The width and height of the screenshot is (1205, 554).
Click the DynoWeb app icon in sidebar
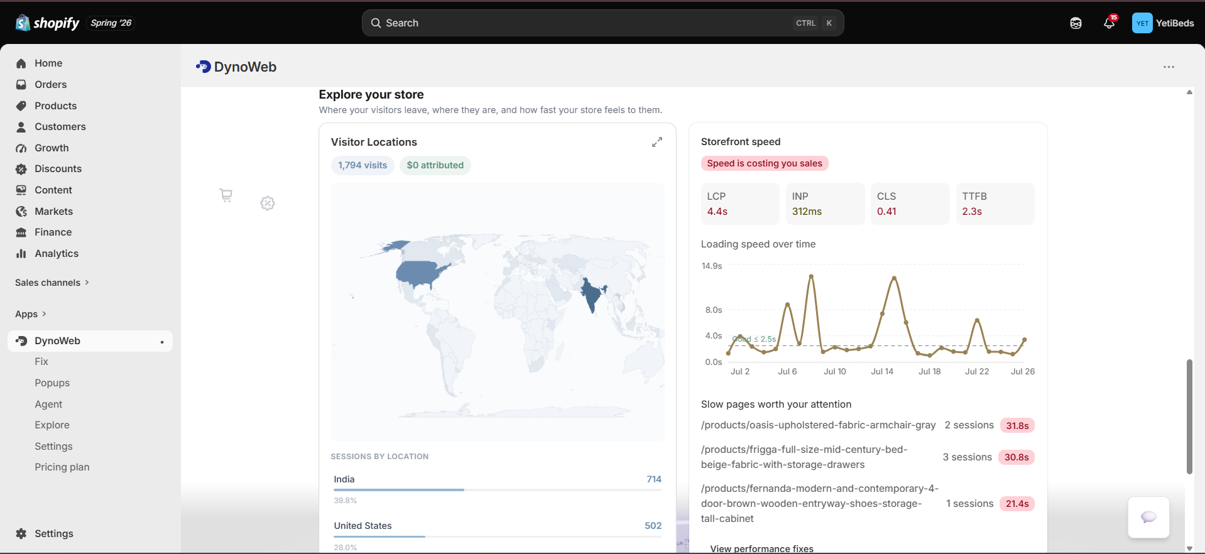pos(21,341)
